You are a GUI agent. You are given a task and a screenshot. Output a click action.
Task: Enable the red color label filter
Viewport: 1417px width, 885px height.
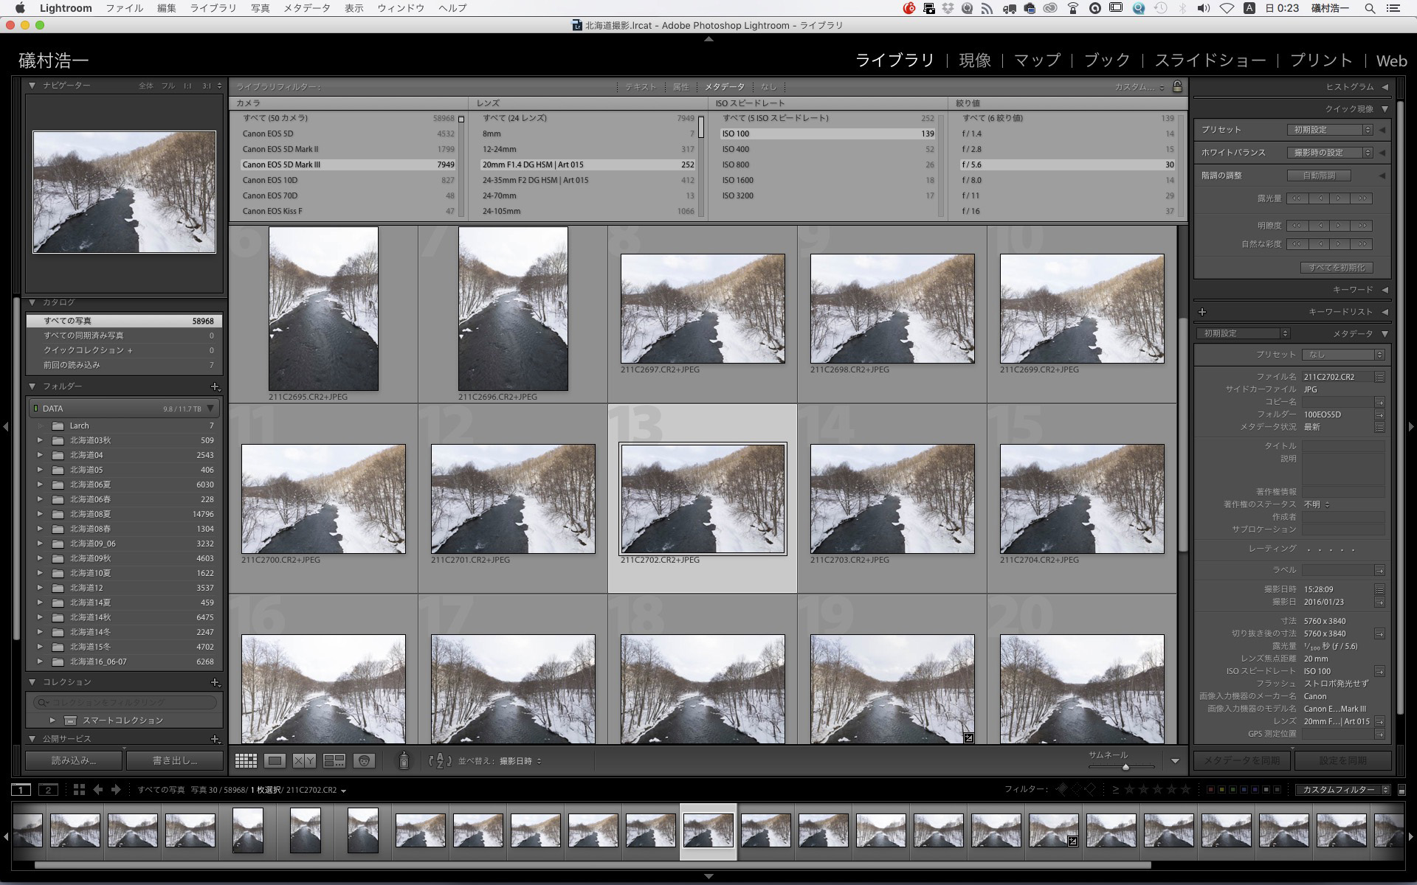click(1211, 789)
